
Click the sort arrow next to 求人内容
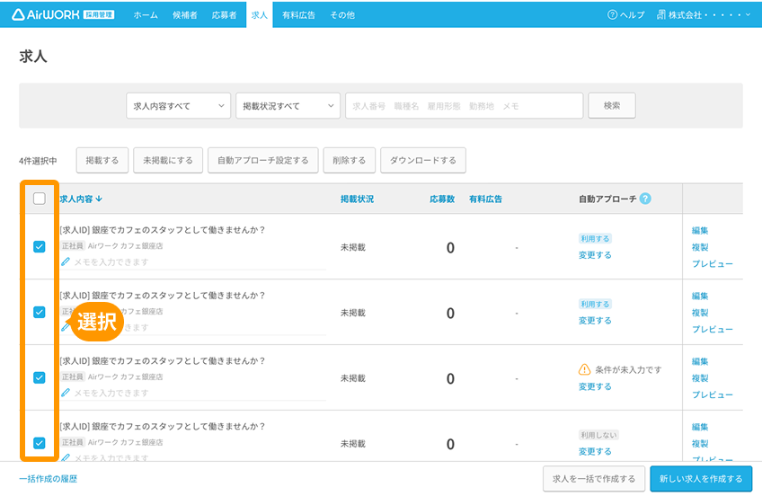tap(99, 199)
